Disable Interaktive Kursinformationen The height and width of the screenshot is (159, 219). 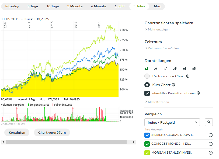[x=147, y=94]
